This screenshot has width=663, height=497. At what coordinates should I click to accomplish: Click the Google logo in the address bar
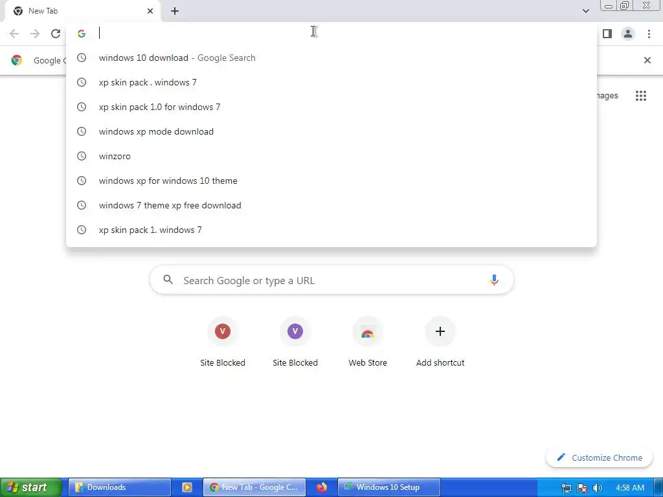coord(82,34)
